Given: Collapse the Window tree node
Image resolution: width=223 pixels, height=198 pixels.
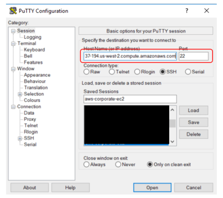Looking at the screenshot, I should (13, 69).
